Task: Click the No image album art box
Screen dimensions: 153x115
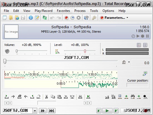Action: (11, 32)
